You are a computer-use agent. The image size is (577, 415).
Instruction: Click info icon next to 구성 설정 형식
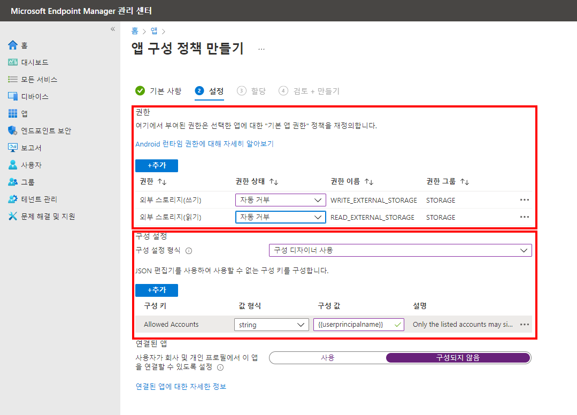point(189,251)
